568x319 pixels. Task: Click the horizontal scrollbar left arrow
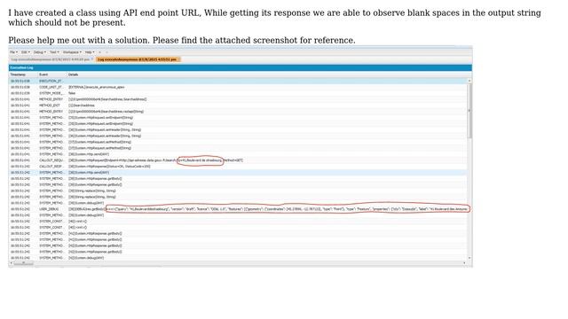pyautogui.click(x=11, y=263)
